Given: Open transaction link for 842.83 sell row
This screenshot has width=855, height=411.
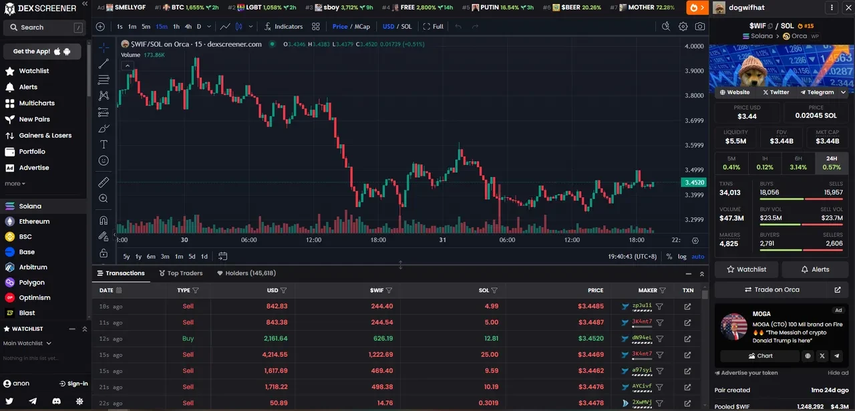Looking at the screenshot, I should (x=687, y=306).
